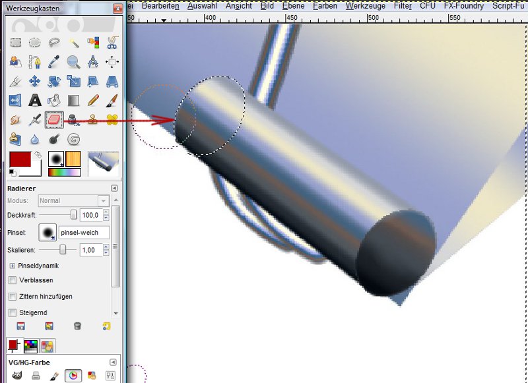The width and height of the screenshot is (528, 383).
Task: Select the Heal tool
Action: tap(112, 120)
